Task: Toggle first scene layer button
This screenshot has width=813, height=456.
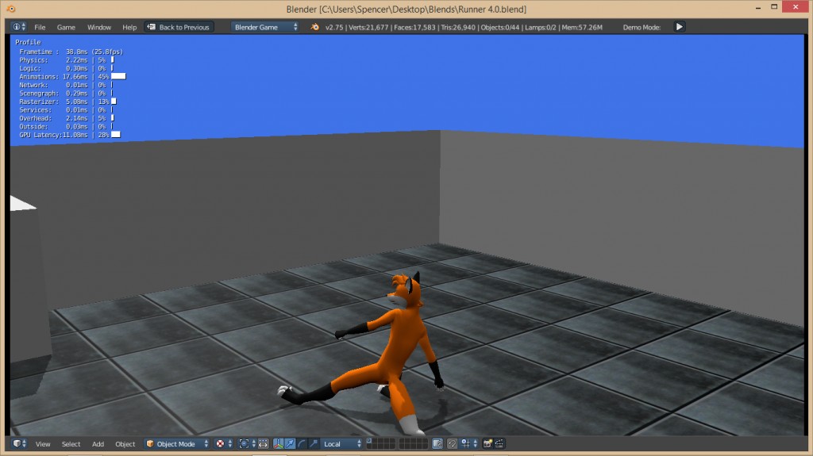Action: [369, 441]
